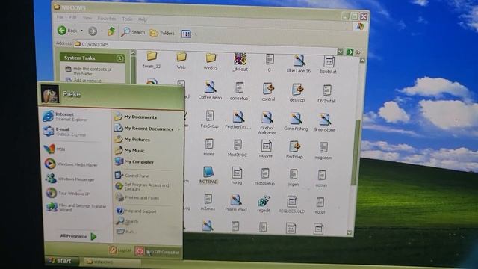Open Set Program Access and Defaults

pos(143,186)
